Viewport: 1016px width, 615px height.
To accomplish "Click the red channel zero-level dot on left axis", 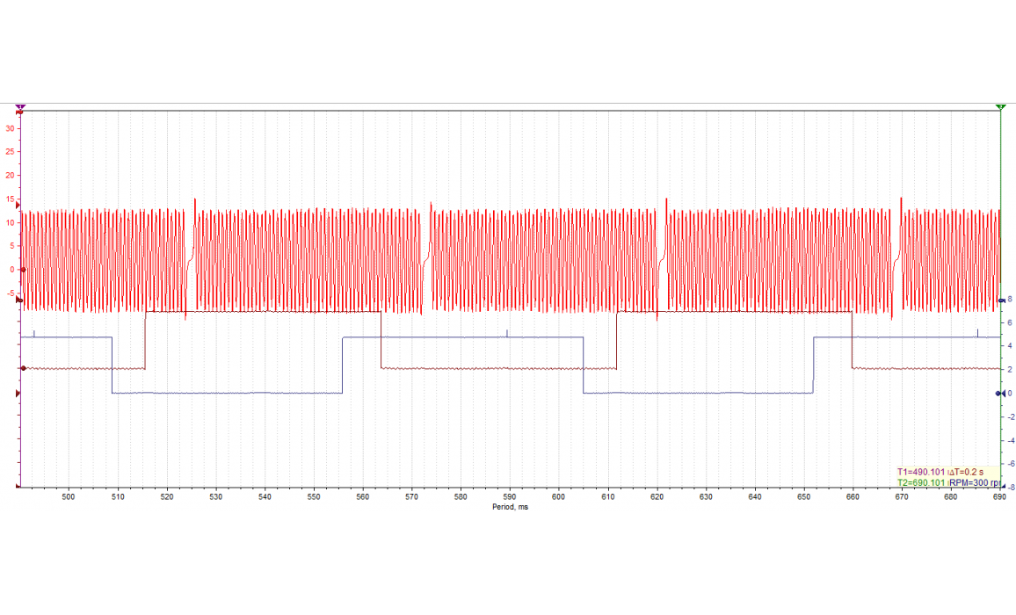I will tap(23, 270).
